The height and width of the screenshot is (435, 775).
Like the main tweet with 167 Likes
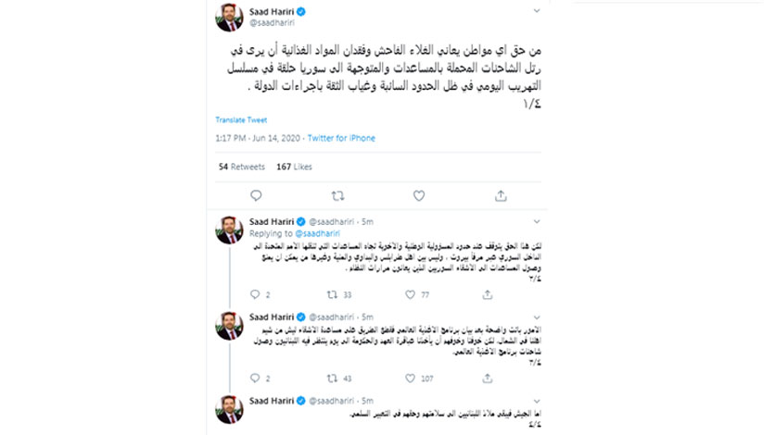coord(419,196)
